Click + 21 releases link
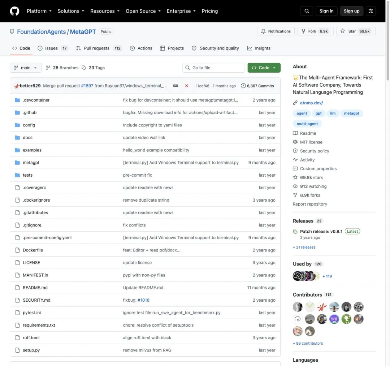This screenshot has width=390, height=366. click(x=304, y=247)
